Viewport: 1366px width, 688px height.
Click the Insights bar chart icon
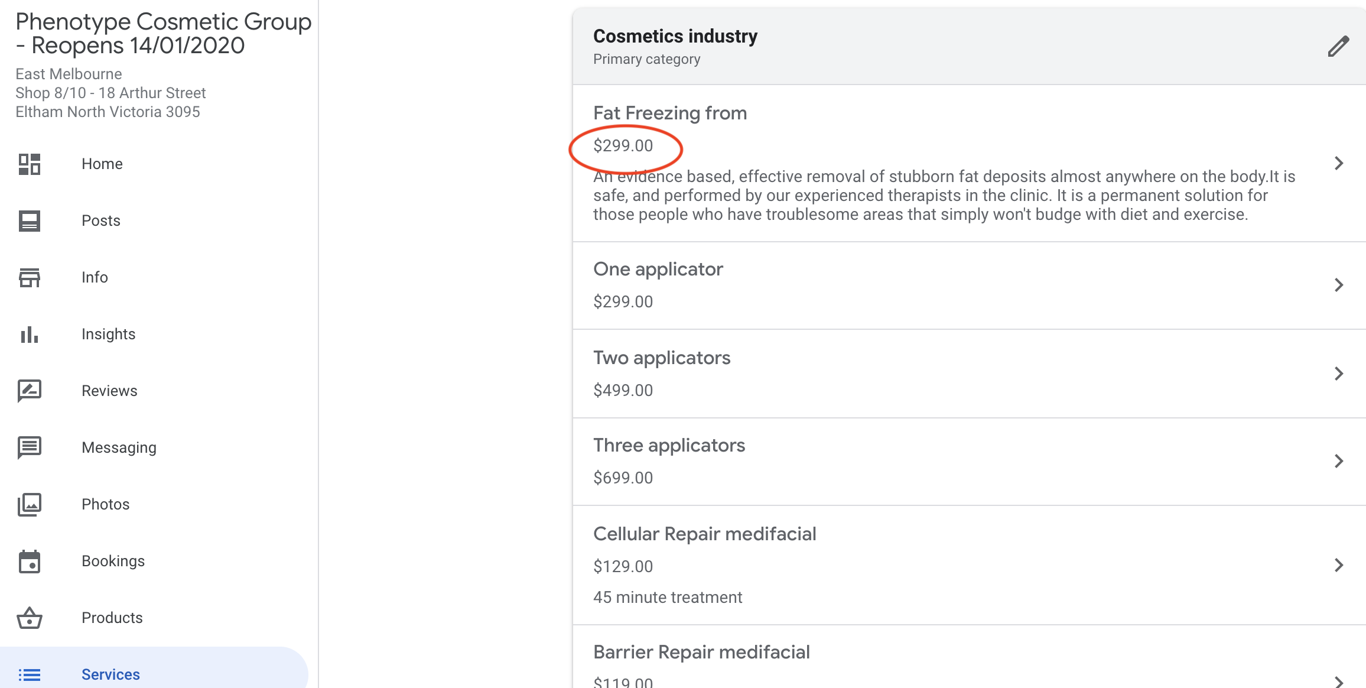(30, 335)
